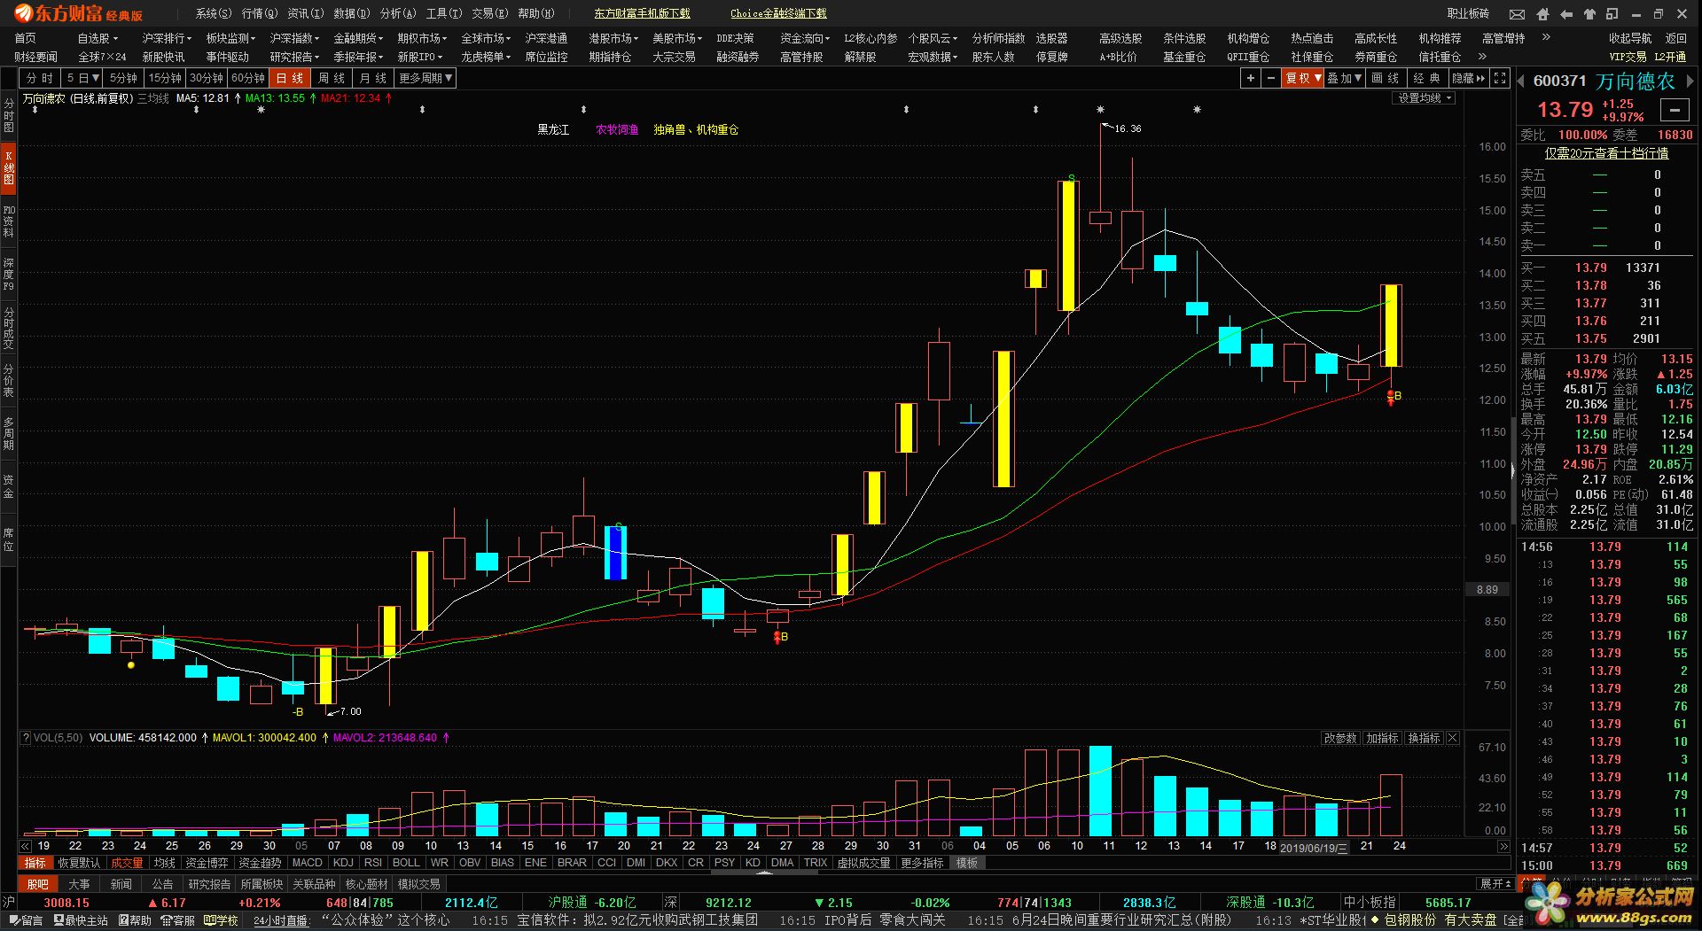Viewport: 1702px width, 931px height.
Task: Switch to 新闻 tab
Action: [121, 884]
